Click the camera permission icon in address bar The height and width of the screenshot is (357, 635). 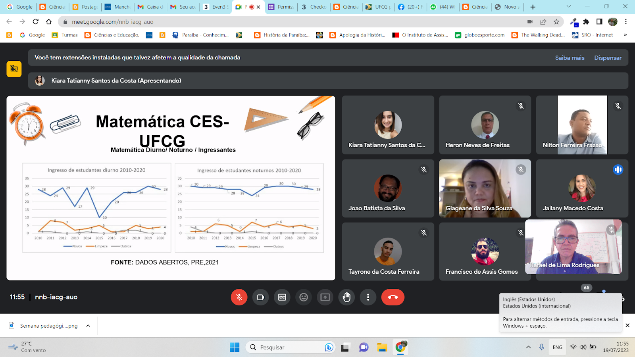[x=530, y=22]
